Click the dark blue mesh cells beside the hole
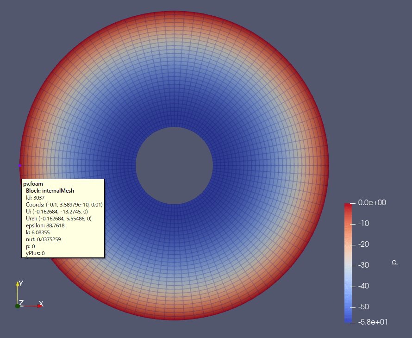412x338 pixels. [226, 166]
